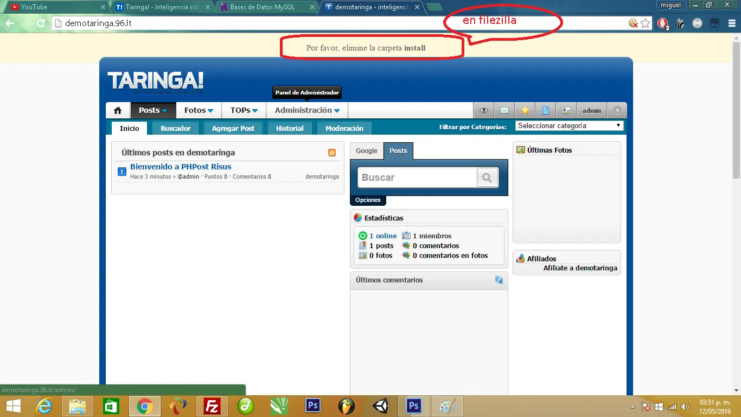Go back with browser back arrow
741x417 pixels.
point(9,23)
